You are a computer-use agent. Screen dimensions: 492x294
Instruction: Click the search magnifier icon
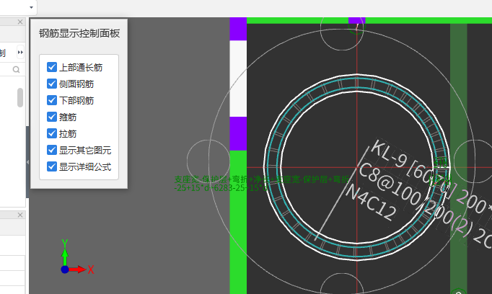tap(16, 69)
